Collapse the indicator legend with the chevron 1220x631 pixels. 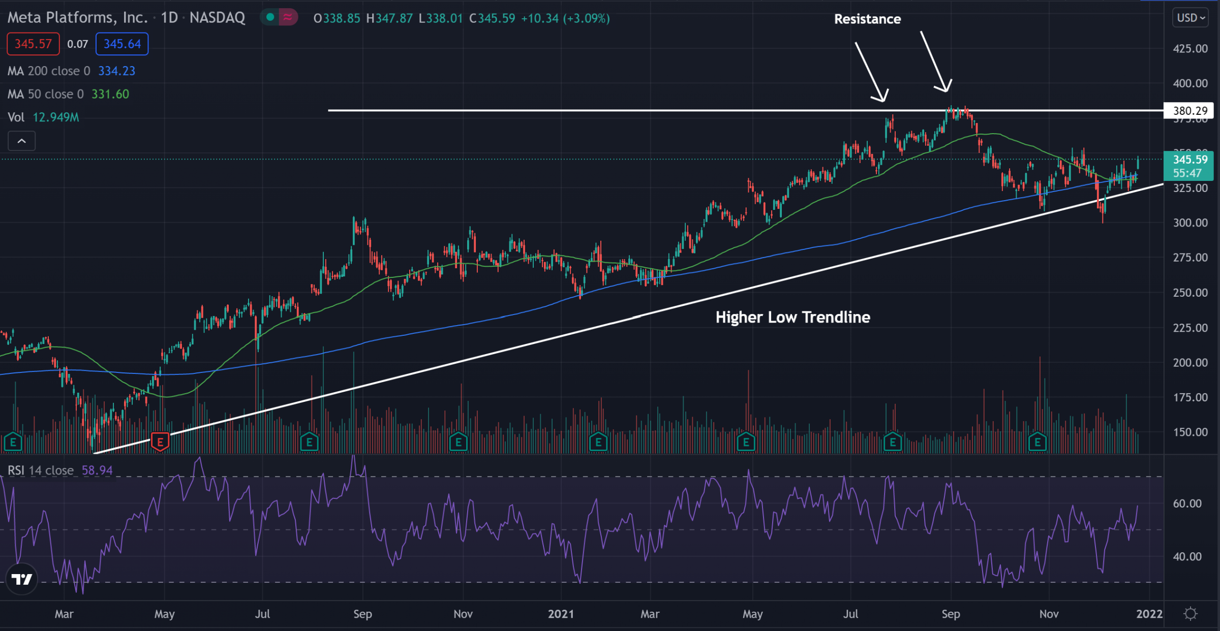(x=21, y=141)
